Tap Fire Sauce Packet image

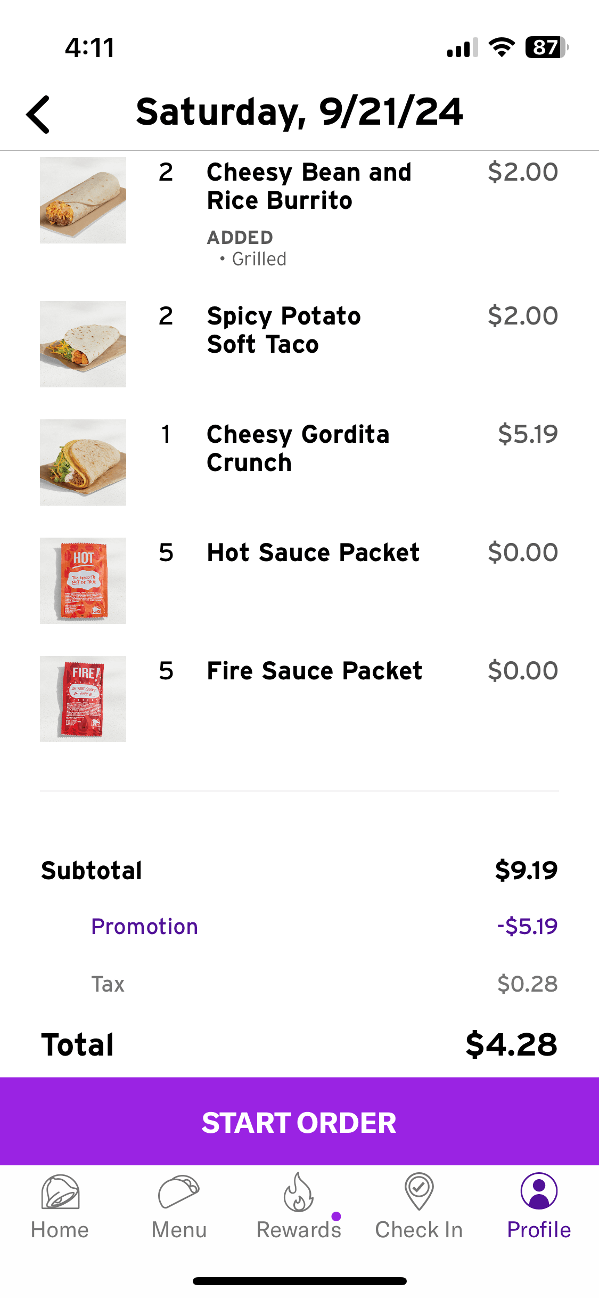(83, 699)
